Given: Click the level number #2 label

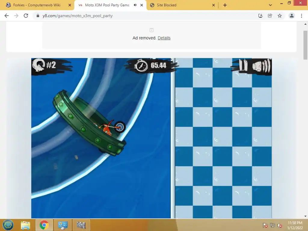Looking at the screenshot, I should [51, 65].
